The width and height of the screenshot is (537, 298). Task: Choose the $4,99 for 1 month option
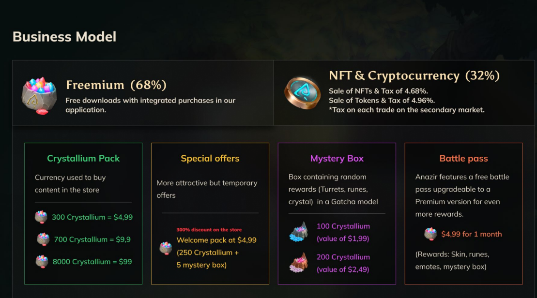[471, 234]
